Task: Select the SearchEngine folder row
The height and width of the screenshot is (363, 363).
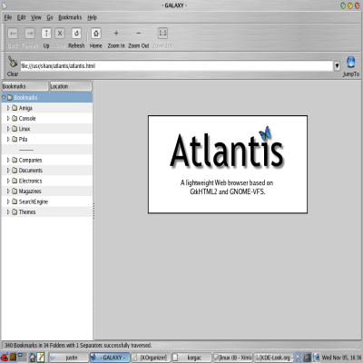Action: [x=47, y=201]
